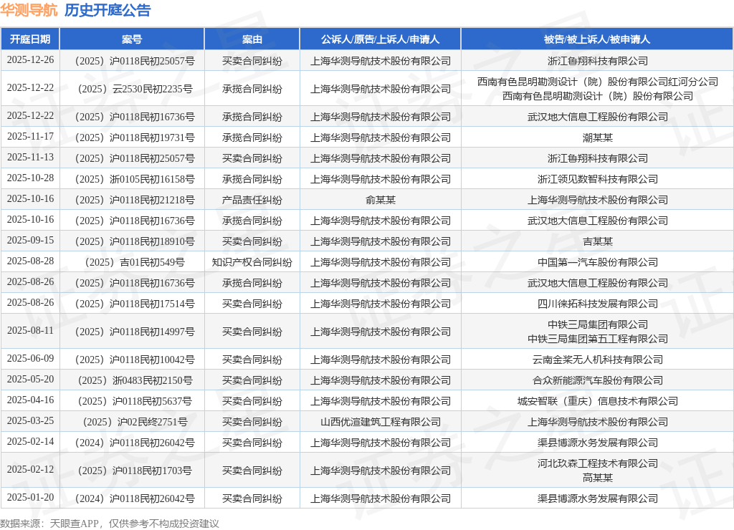Image resolution: width=734 pixels, height=530 pixels.
Task: Select case number (2025)沪02民终2751号
Action: 135,422
